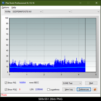Click the Start button

click(91, 83)
